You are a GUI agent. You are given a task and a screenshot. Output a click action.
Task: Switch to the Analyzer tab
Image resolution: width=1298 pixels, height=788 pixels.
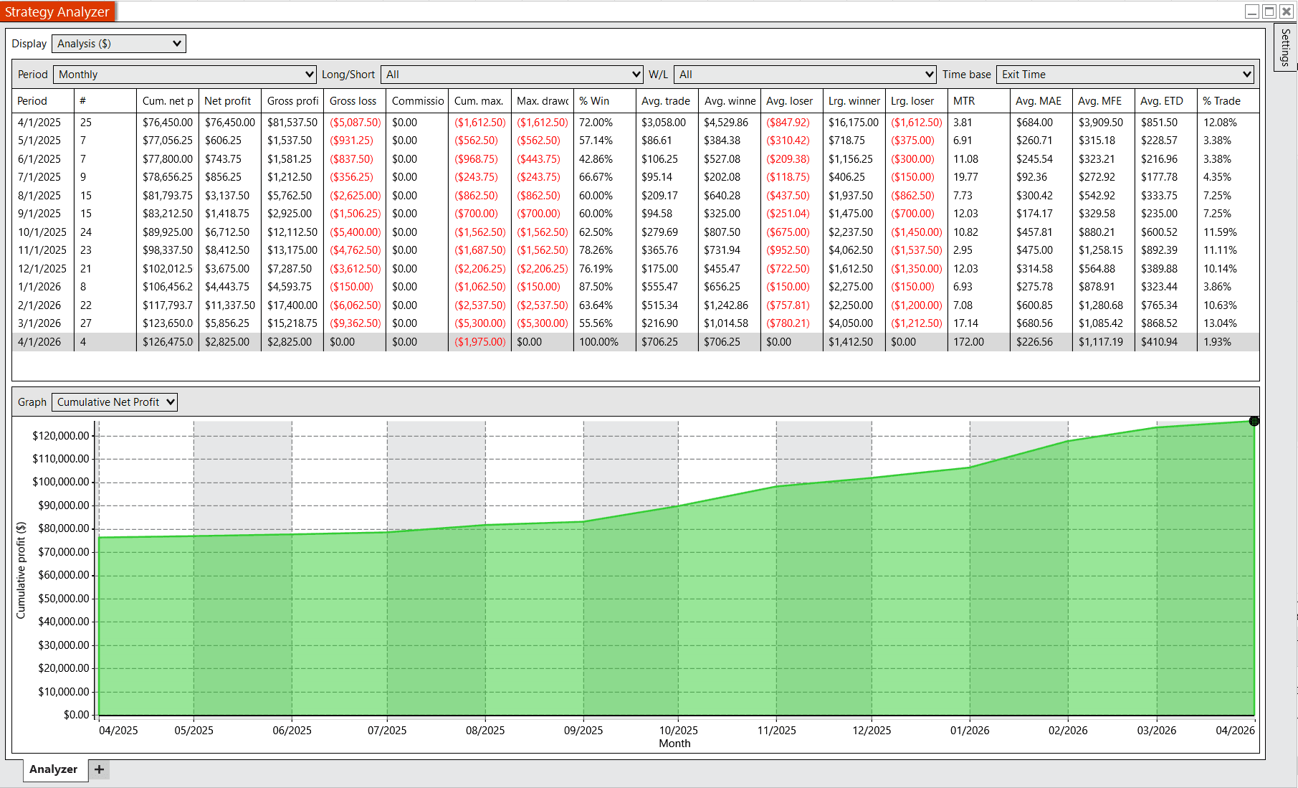(54, 769)
